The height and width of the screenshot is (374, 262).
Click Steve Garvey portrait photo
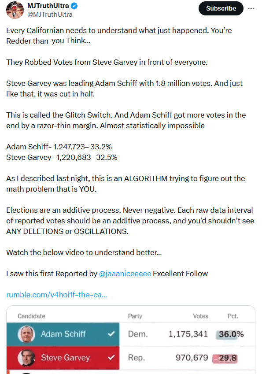[x=26, y=358]
